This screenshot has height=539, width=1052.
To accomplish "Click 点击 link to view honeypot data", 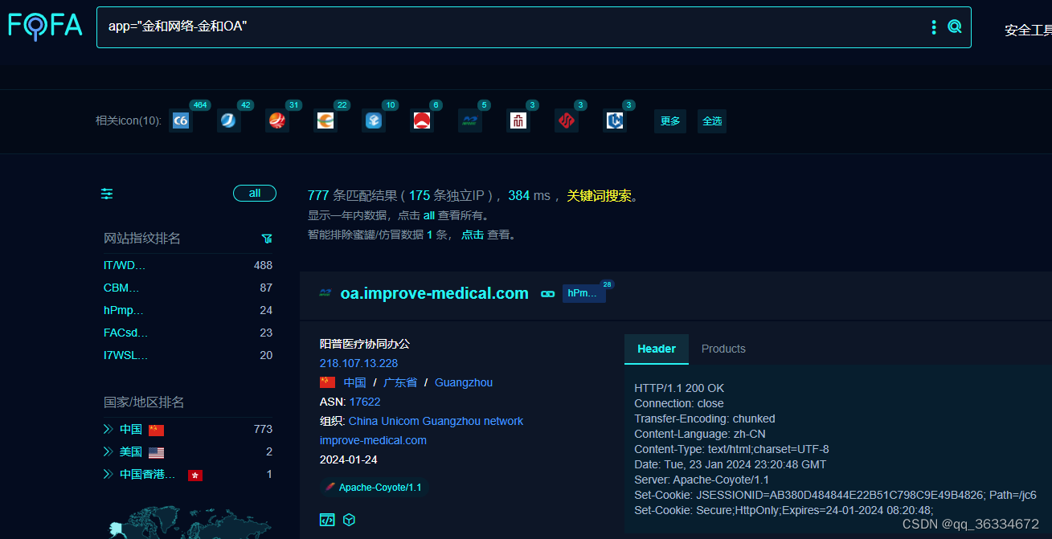I will pyautogui.click(x=473, y=235).
